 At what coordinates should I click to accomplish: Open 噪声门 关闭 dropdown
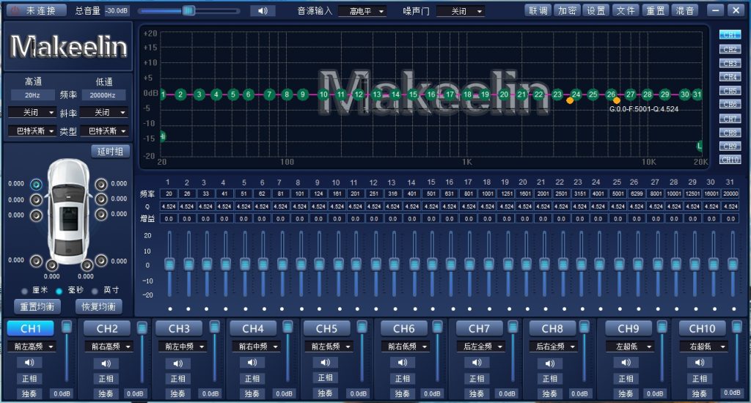point(461,11)
